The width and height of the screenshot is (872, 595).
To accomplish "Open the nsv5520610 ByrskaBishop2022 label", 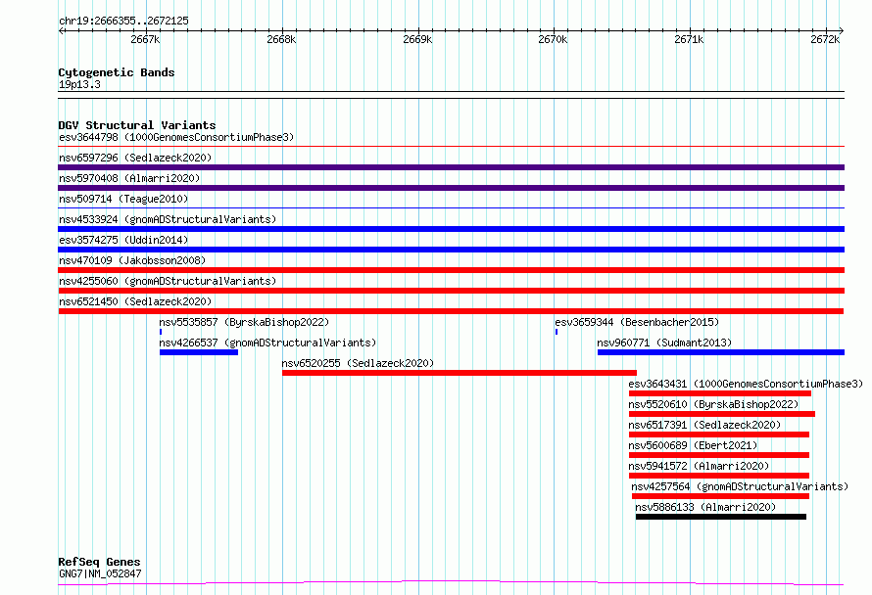I will (x=713, y=404).
